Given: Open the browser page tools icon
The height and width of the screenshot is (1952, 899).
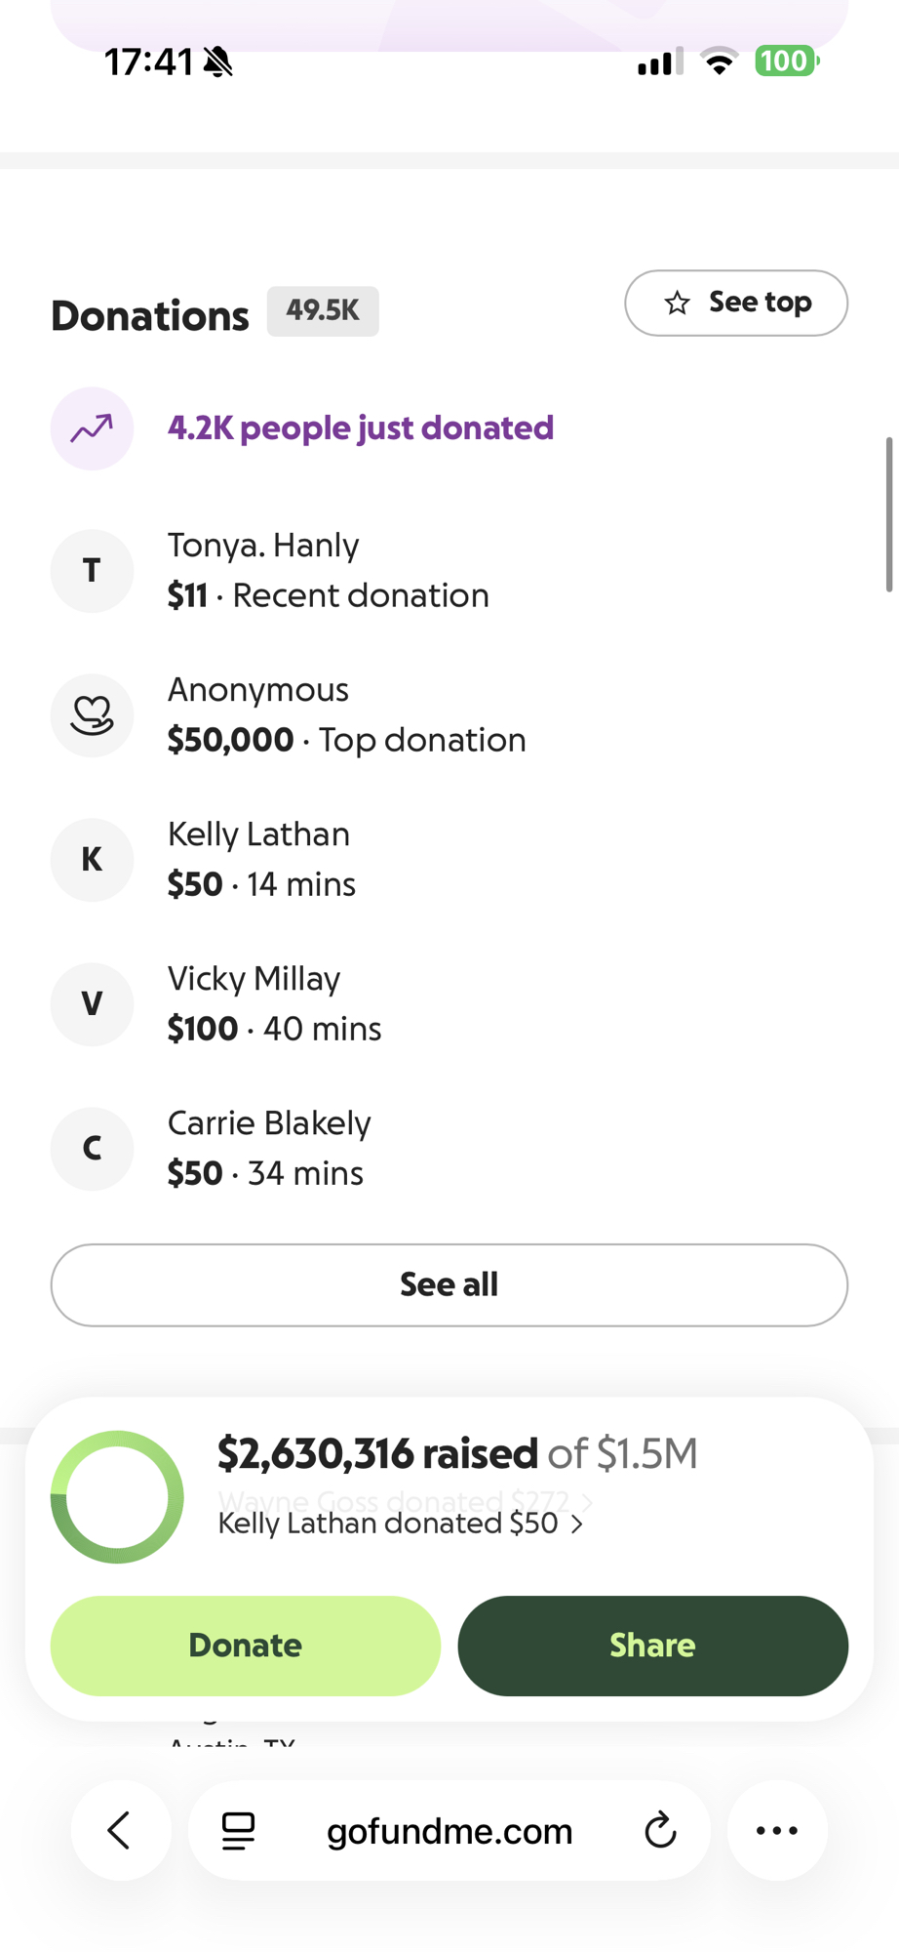Looking at the screenshot, I should (x=238, y=1831).
